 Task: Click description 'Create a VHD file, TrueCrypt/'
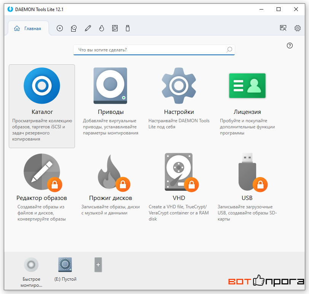(x=178, y=213)
